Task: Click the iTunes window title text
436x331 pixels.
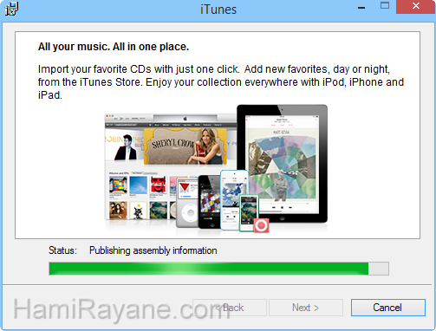Action: point(218,10)
